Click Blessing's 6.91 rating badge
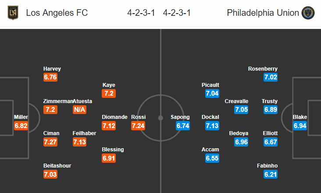This screenshot has width=321, height=193. 109,158
